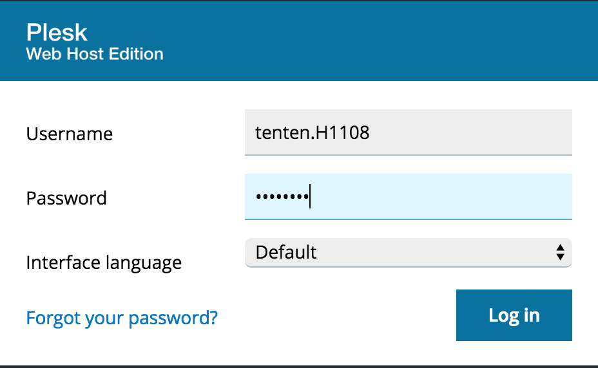This screenshot has width=598, height=368.
Task: Click the Log in button
Action: [514, 315]
